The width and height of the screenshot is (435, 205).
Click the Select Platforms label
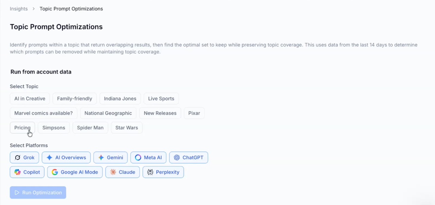point(29,145)
